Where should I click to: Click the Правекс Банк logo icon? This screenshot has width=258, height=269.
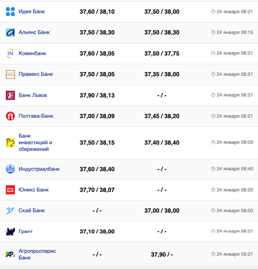(x=10, y=75)
